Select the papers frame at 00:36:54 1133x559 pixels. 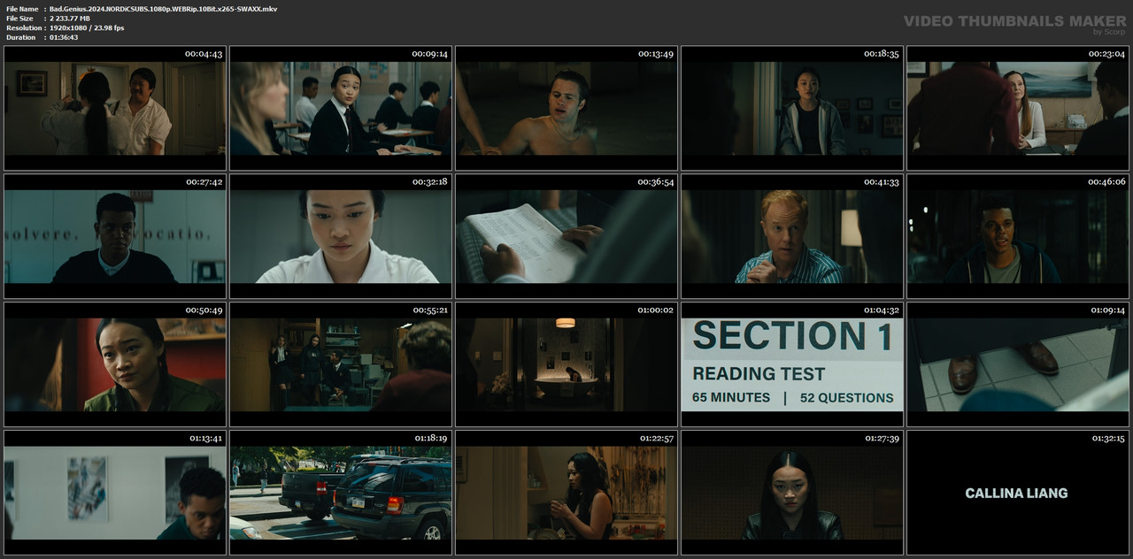566,236
